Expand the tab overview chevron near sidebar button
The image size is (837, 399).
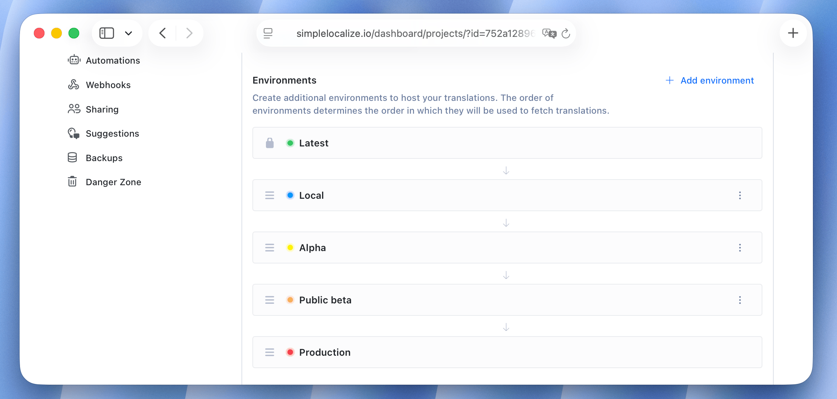(128, 33)
